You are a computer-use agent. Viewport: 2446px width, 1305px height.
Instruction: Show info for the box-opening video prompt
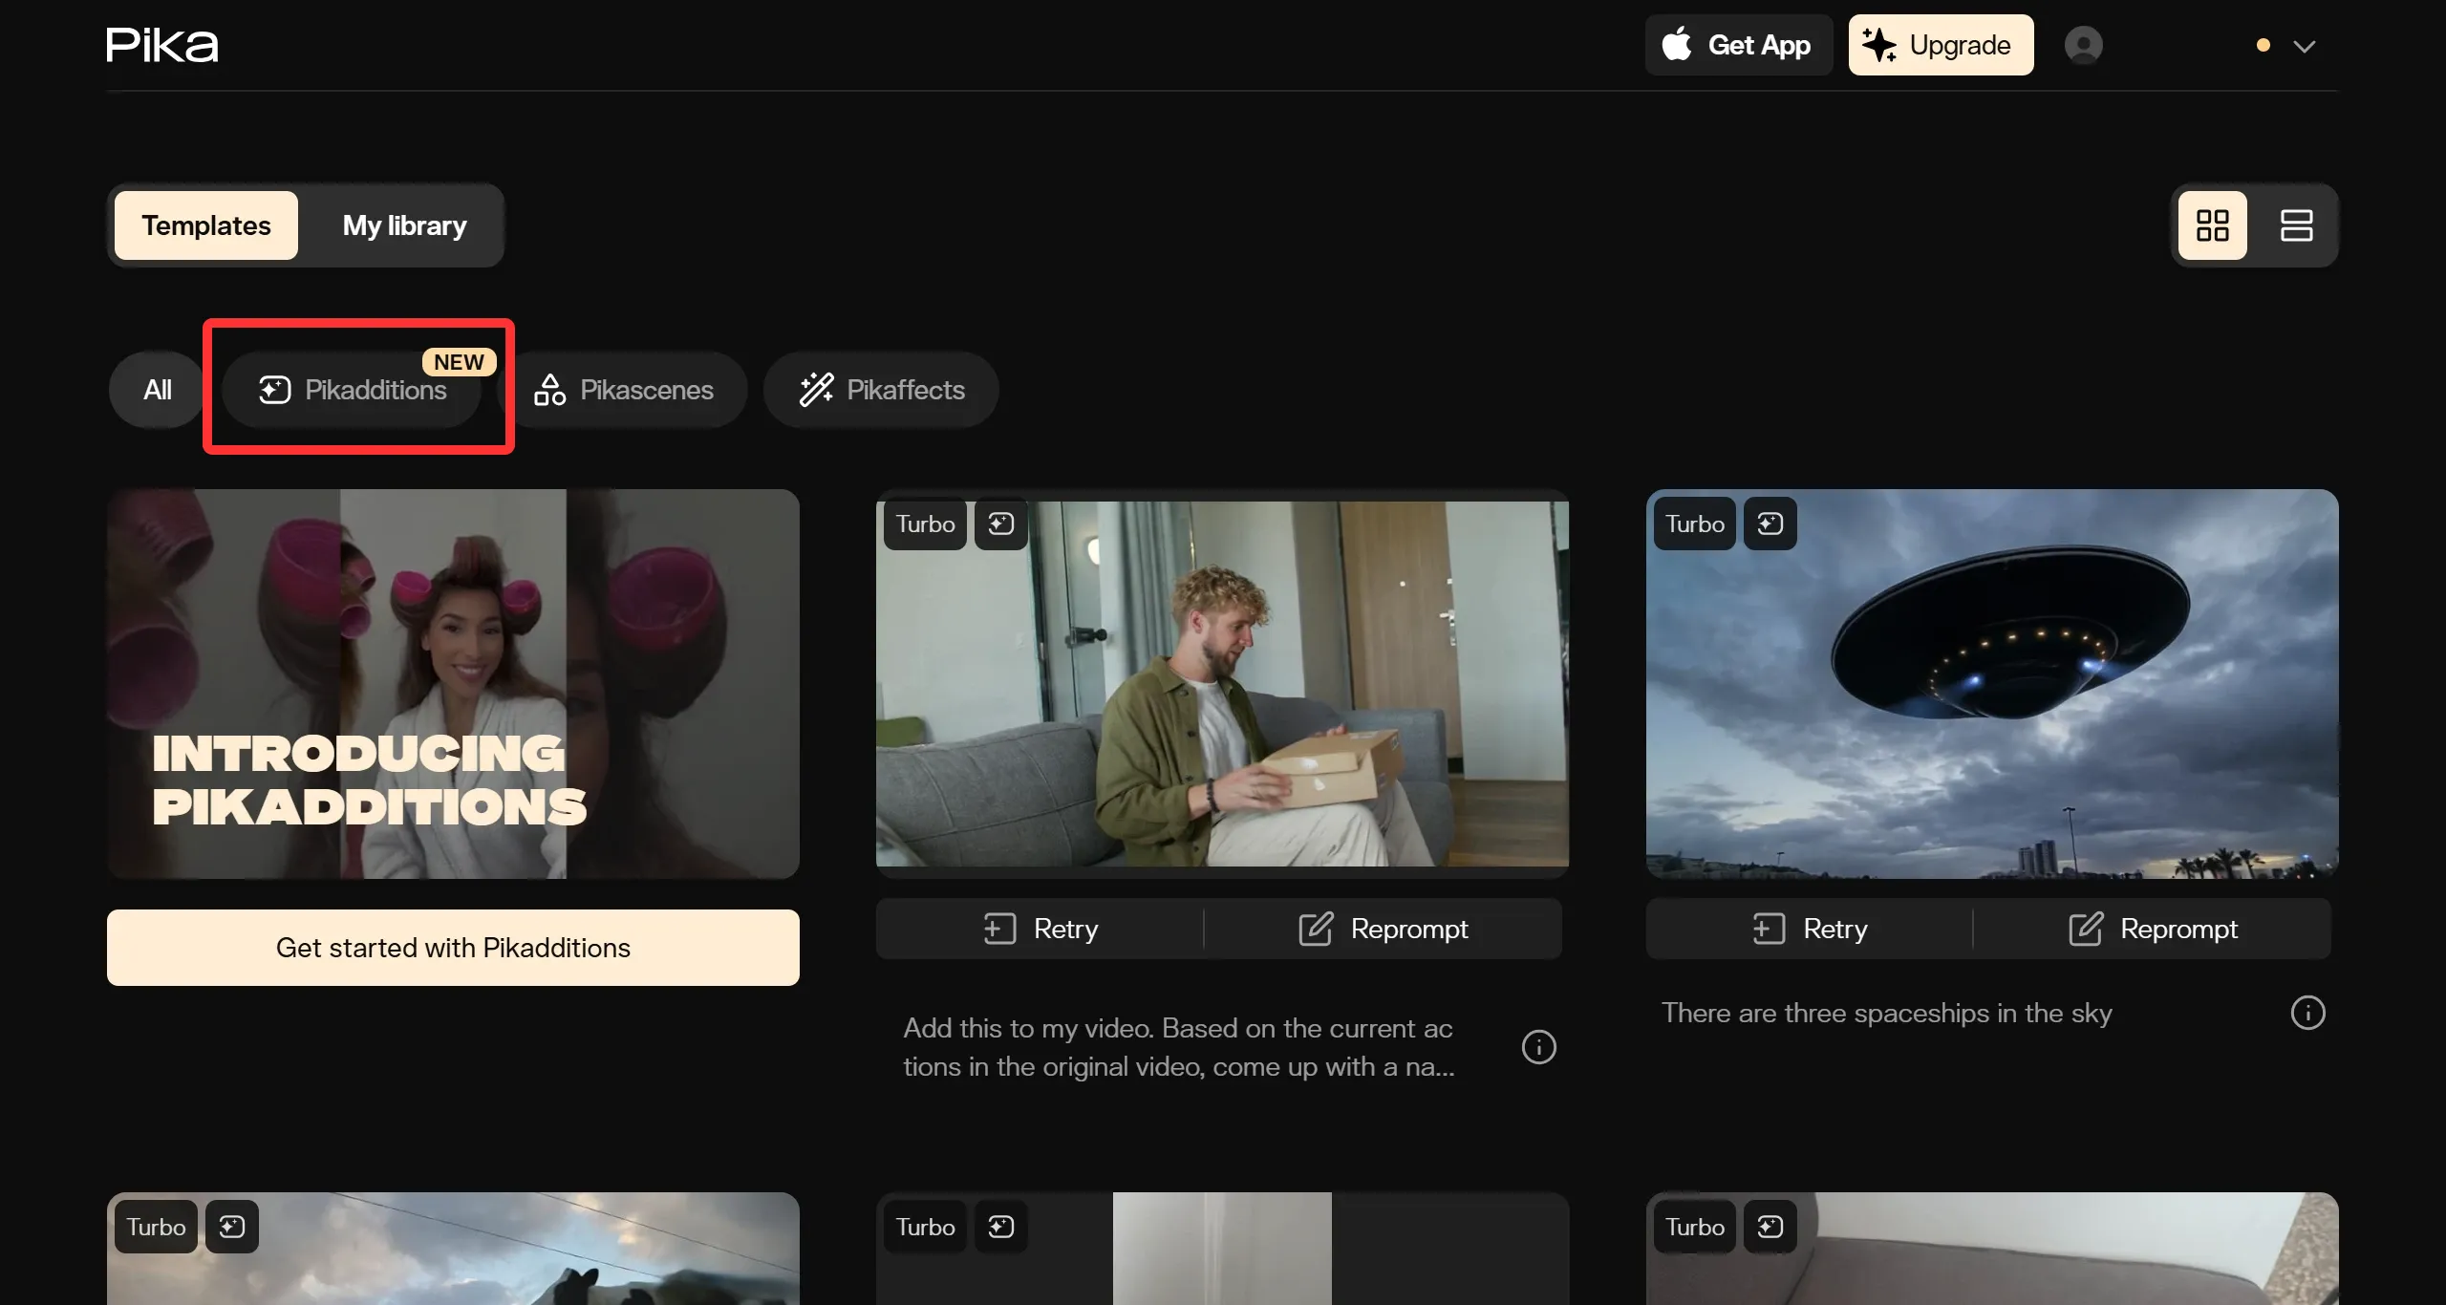pos(1538,1047)
